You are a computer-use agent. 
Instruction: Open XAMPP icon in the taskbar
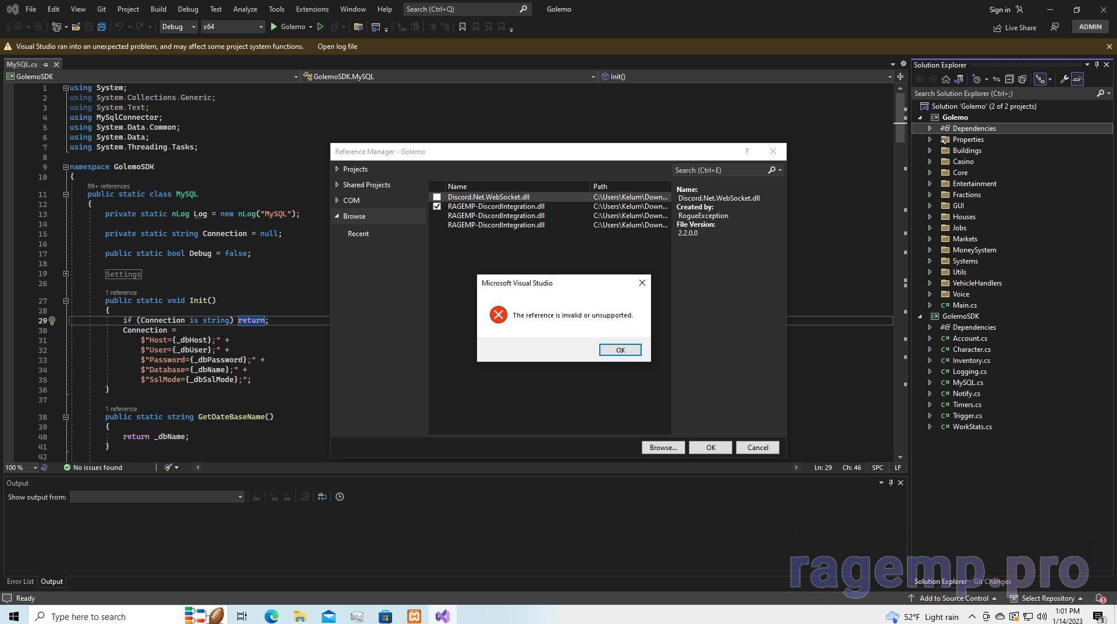[414, 616]
